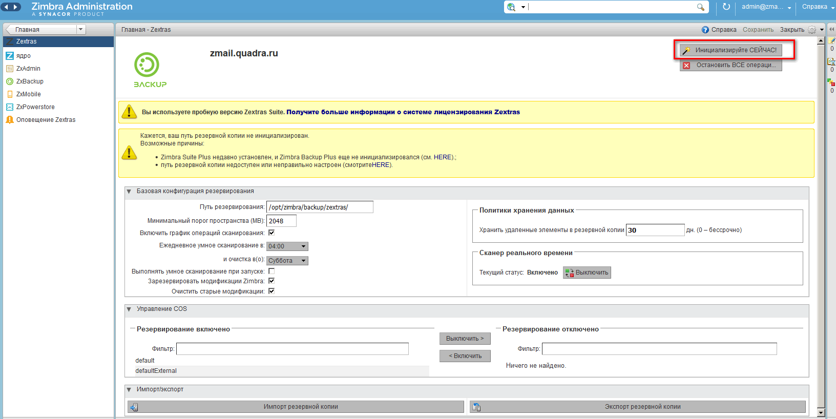Select the default COS entry
The image size is (836, 419).
[282, 361]
